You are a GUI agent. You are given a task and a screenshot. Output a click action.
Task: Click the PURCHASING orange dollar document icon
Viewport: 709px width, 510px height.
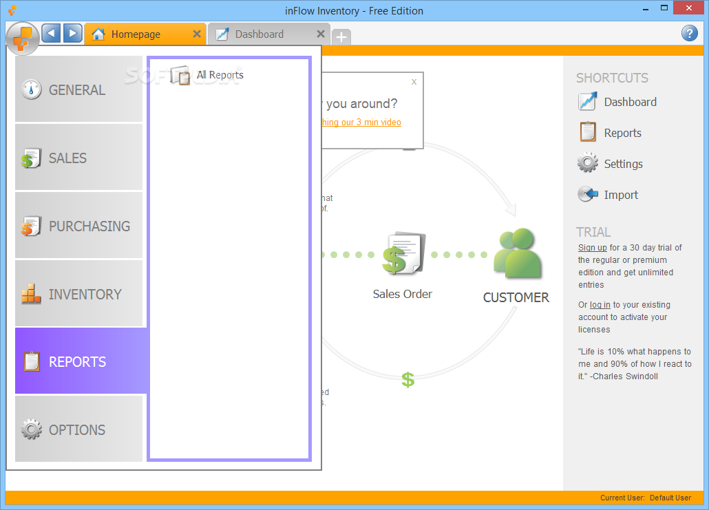[x=31, y=226]
